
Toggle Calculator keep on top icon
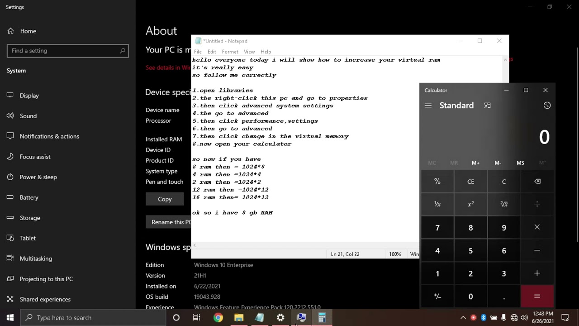487,105
